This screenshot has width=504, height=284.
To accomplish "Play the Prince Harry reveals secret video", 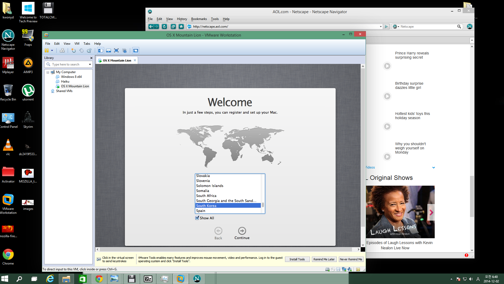I will click(x=387, y=66).
